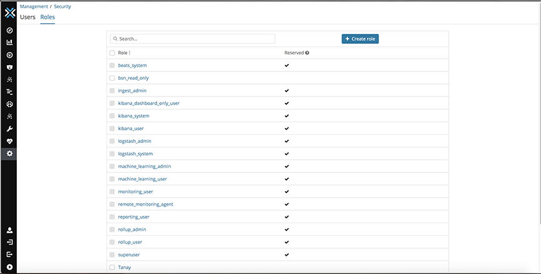Select the Roles tab
The width and height of the screenshot is (541, 274).
click(48, 17)
